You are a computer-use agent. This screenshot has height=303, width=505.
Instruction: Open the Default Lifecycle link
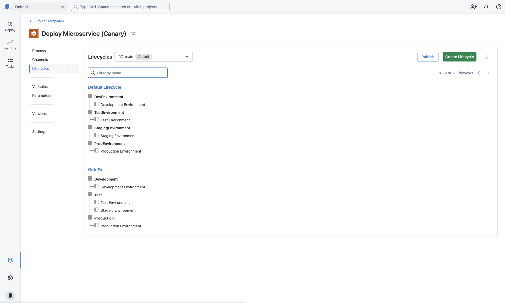(105, 87)
